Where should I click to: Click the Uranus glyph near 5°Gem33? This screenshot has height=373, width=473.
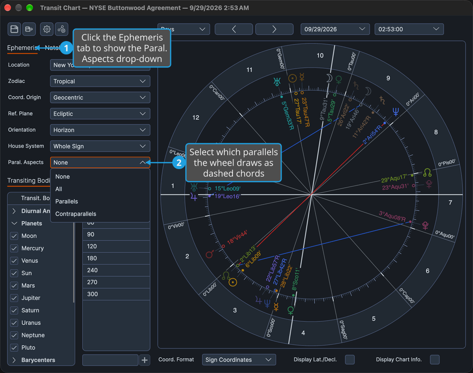tap(277, 82)
